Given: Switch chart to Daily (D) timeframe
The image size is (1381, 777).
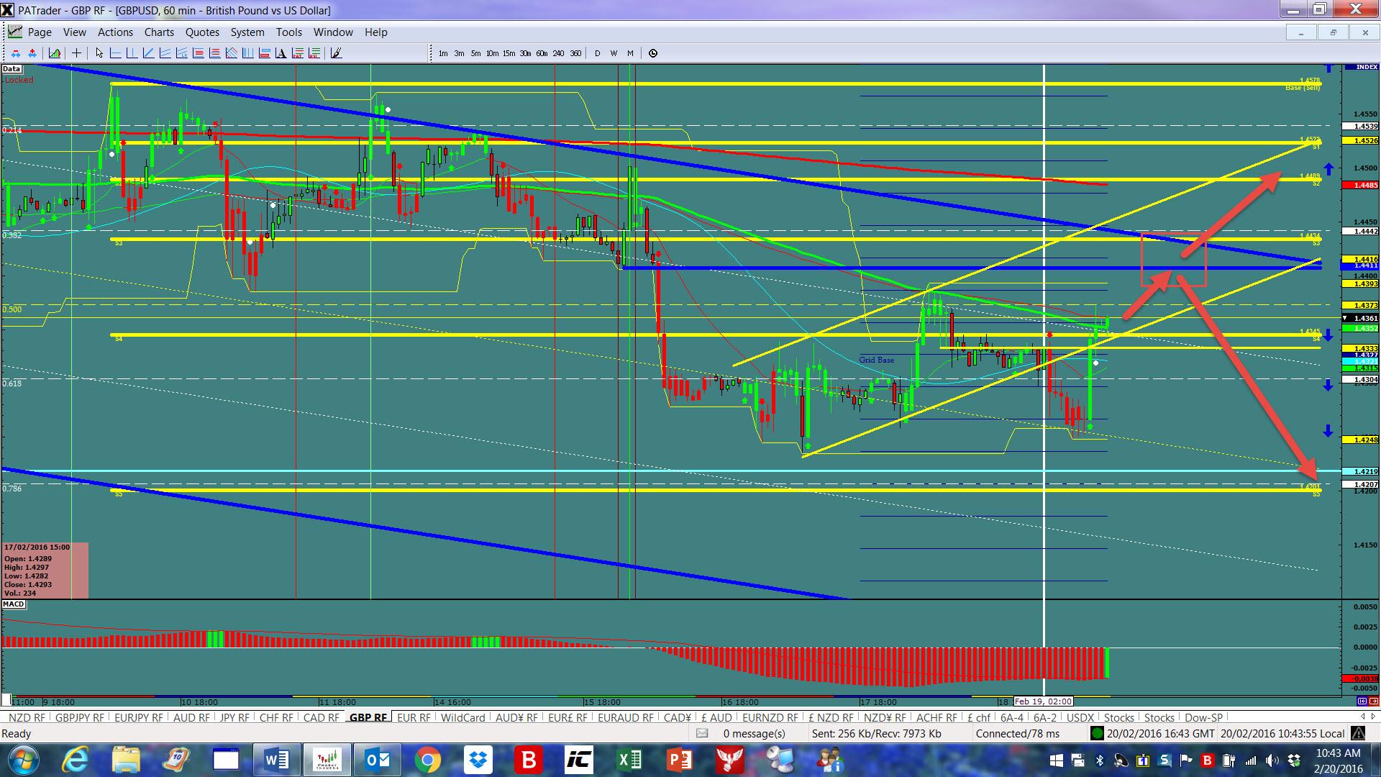Looking at the screenshot, I should [x=597, y=53].
